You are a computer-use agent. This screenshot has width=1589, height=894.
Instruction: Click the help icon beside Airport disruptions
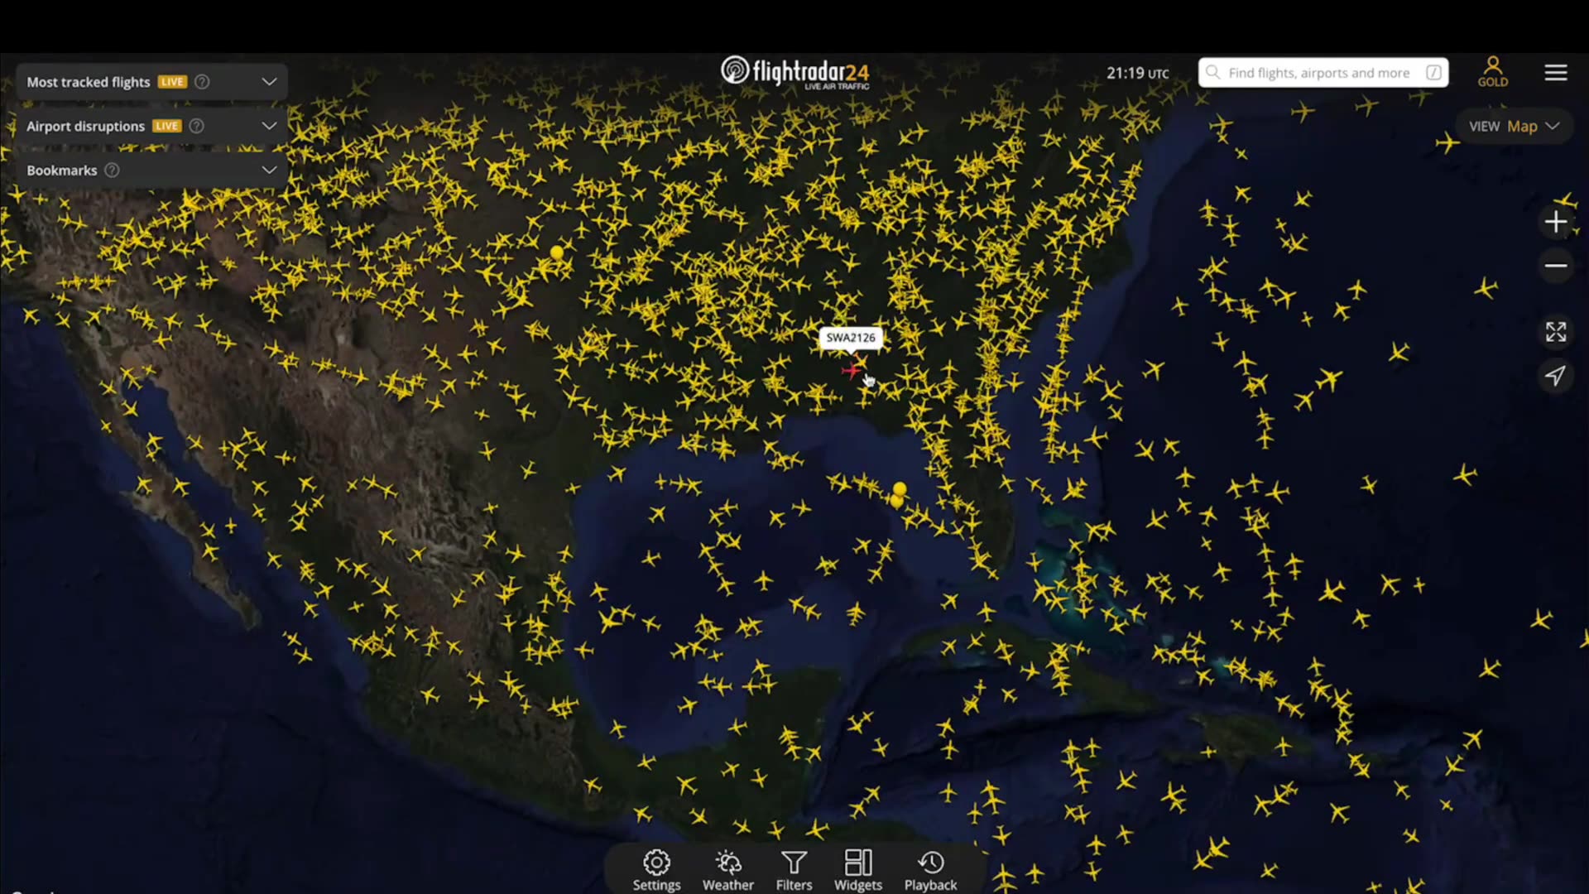pos(196,126)
